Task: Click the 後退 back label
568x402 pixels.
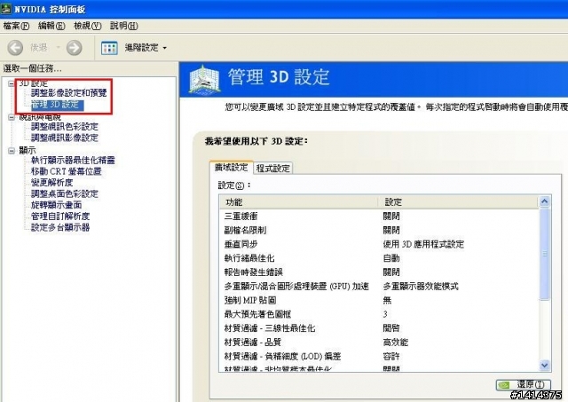Action: click(39, 47)
